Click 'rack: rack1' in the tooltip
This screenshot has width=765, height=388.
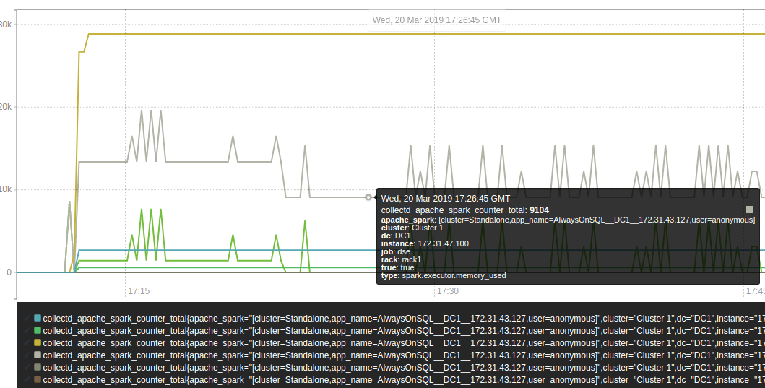click(x=401, y=259)
